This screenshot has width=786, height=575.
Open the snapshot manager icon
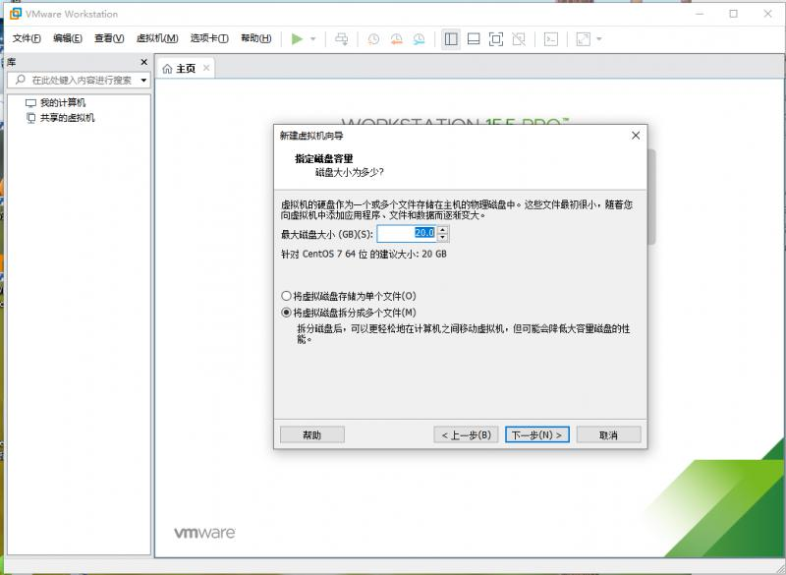tap(419, 39)
